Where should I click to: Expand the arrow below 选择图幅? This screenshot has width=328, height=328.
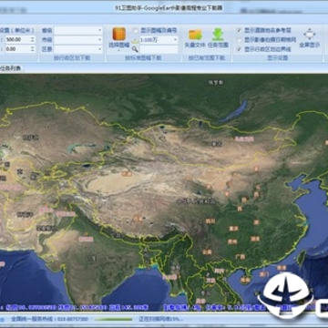119,51
